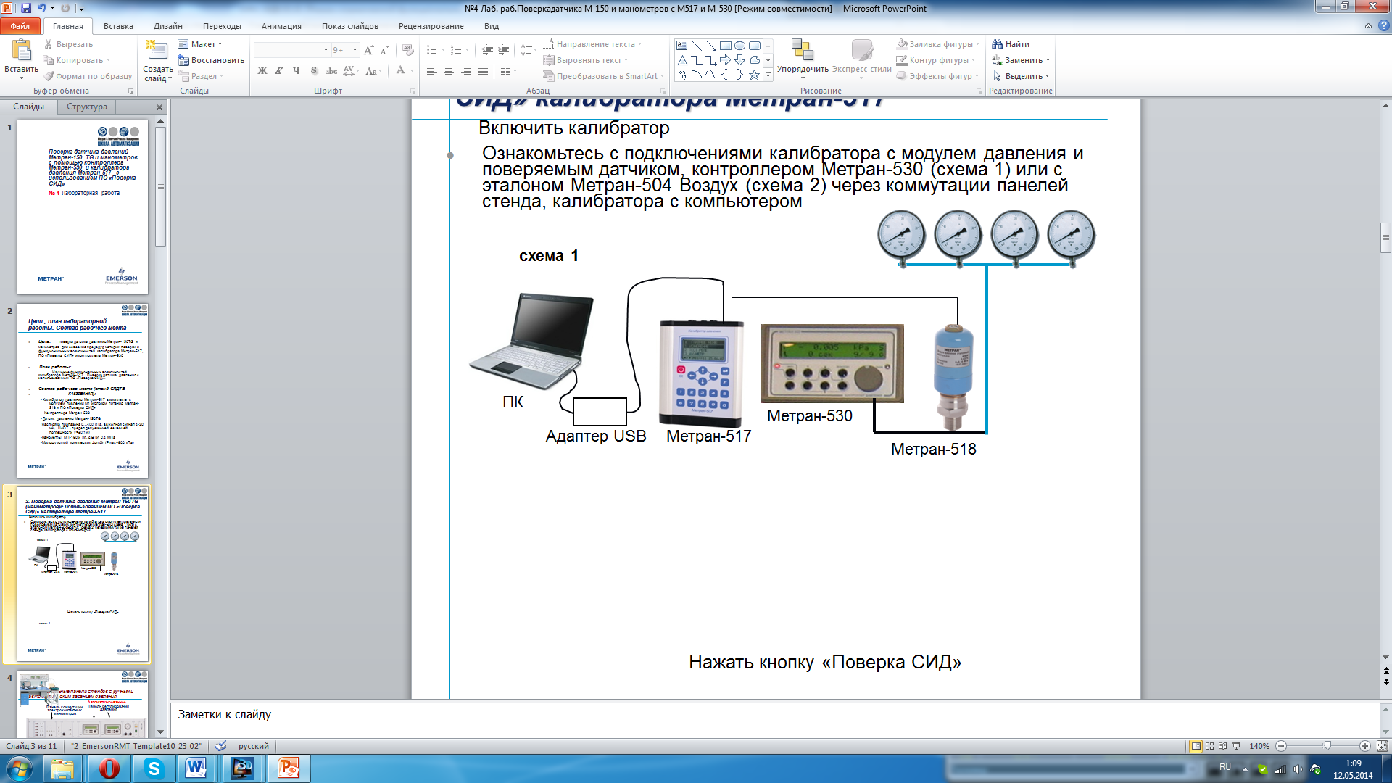Viewport: 1392px width, 783px height.
Task: Click the clear formatting eraser icon
Action: (408, 50)
